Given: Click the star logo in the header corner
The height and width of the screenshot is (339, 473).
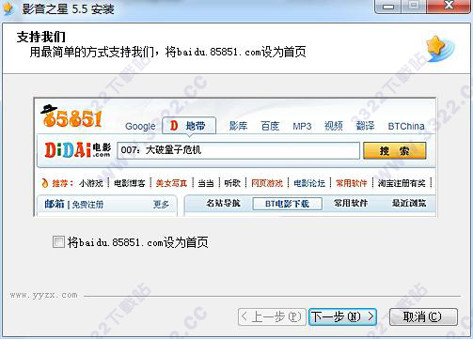Looking at the screenshot, I should (x=440, y=49).
